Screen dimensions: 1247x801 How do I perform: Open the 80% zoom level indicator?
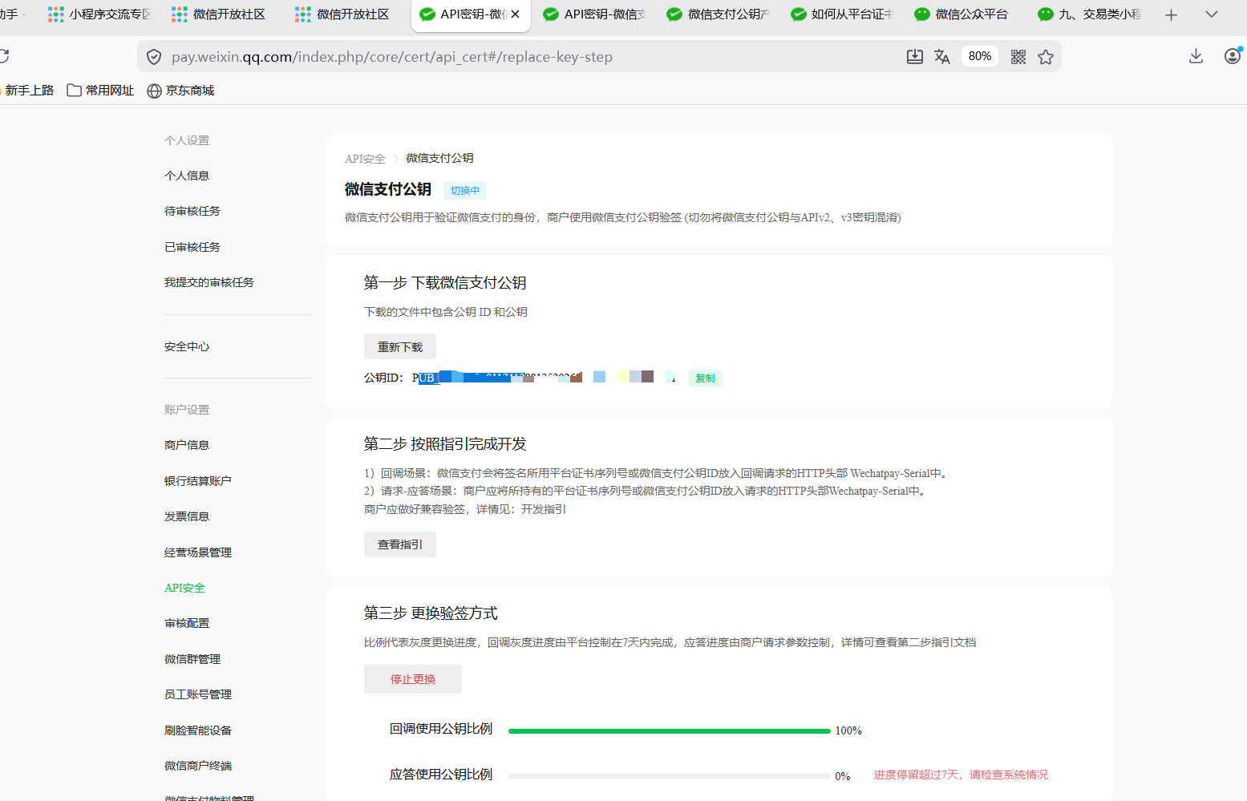[979, 56]
